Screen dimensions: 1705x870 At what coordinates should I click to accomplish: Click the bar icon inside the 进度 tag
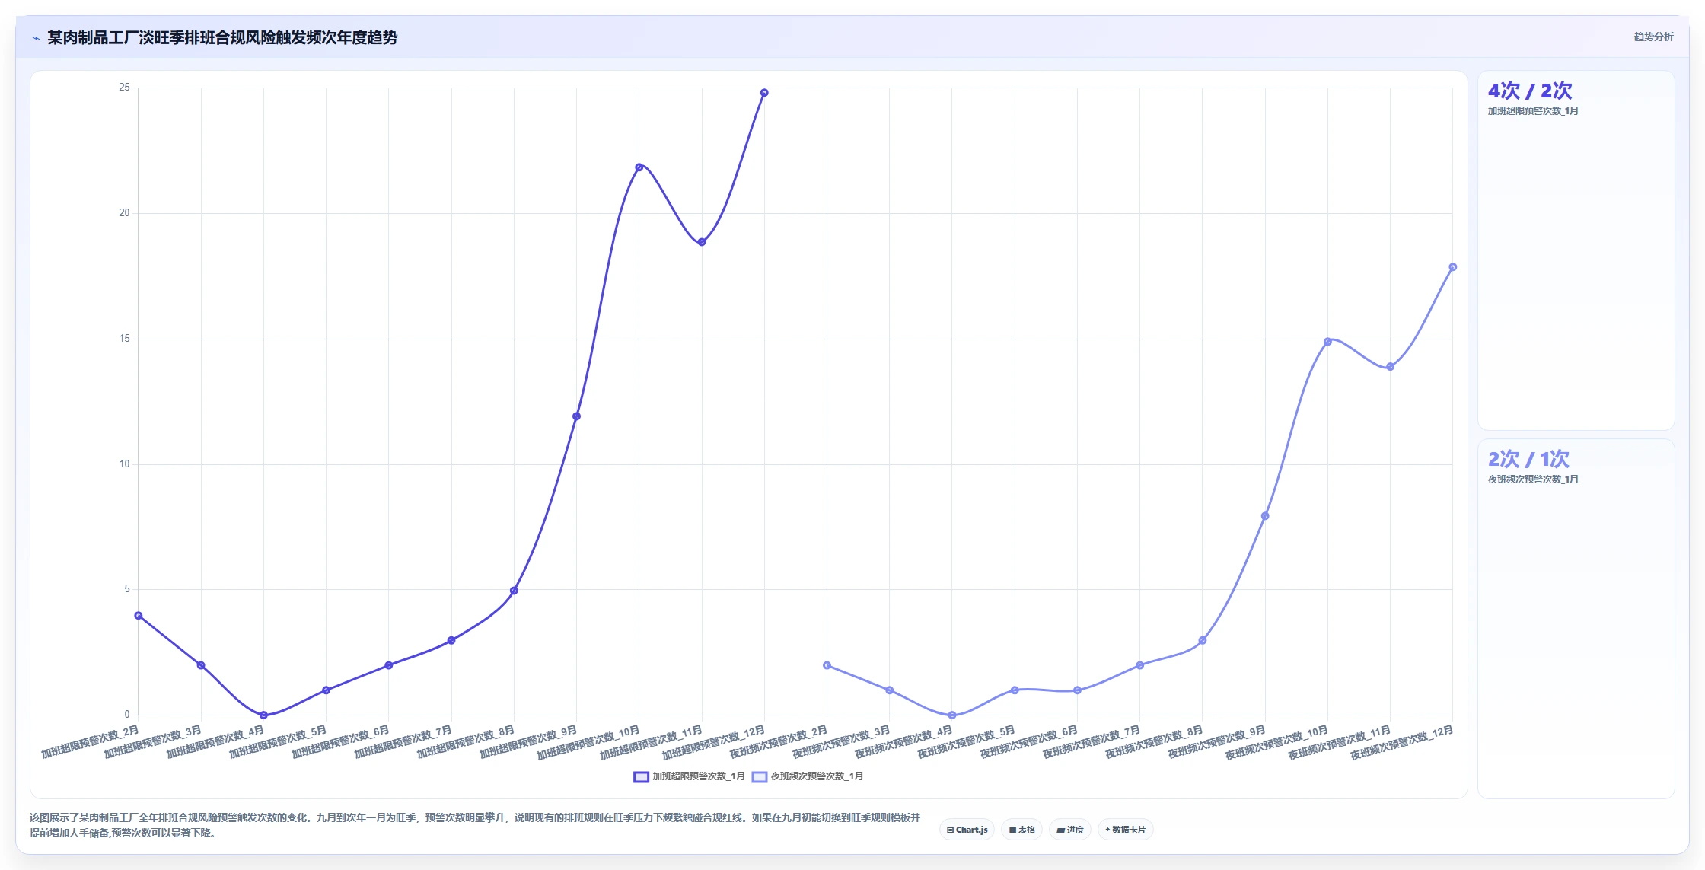1060,830
